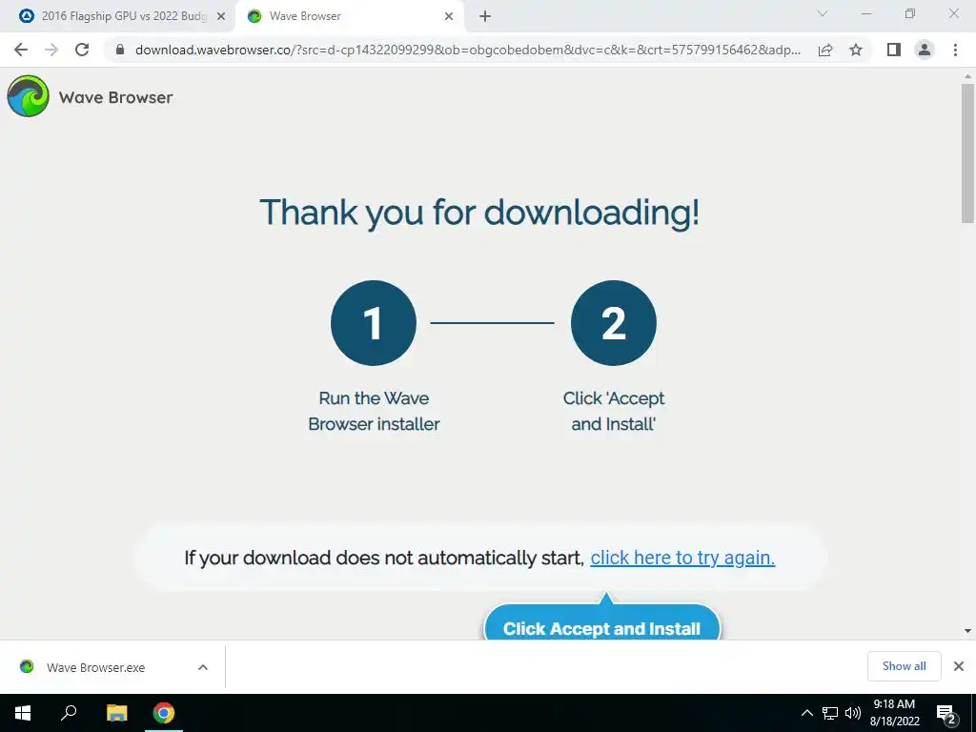Viewport: 976px width, 732px height.
Task: Open the Chrome profile avatar menu
Action: 925,50
